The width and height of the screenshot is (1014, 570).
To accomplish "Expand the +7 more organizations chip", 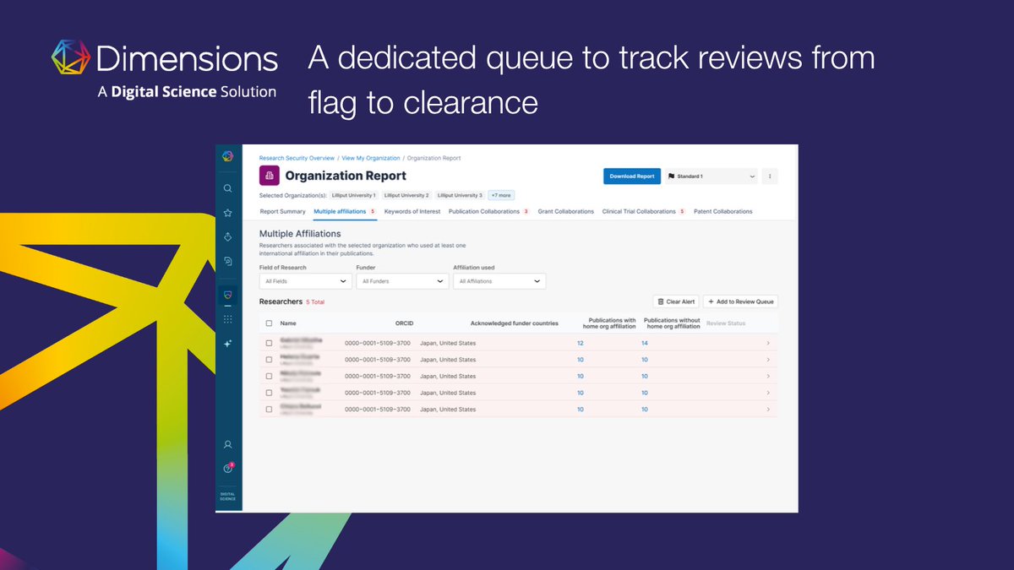I will (500, 195).
